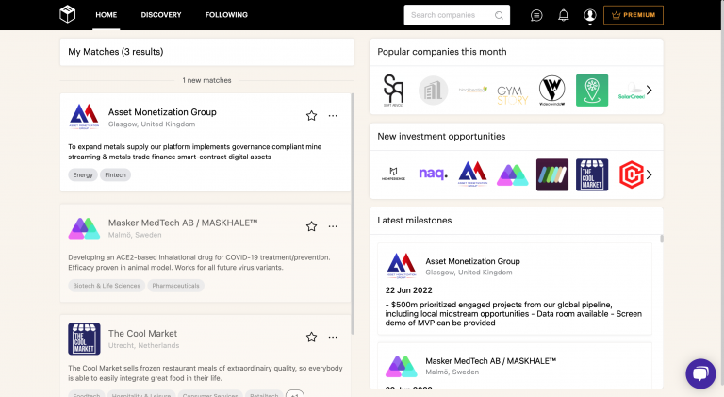Open Masker MedTech AB milestone entry

(515, 366)
